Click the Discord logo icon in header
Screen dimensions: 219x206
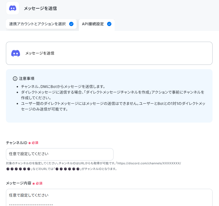coord(13,8)
